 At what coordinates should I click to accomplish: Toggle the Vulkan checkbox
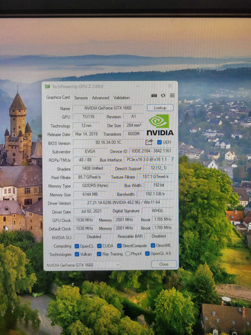77,254
